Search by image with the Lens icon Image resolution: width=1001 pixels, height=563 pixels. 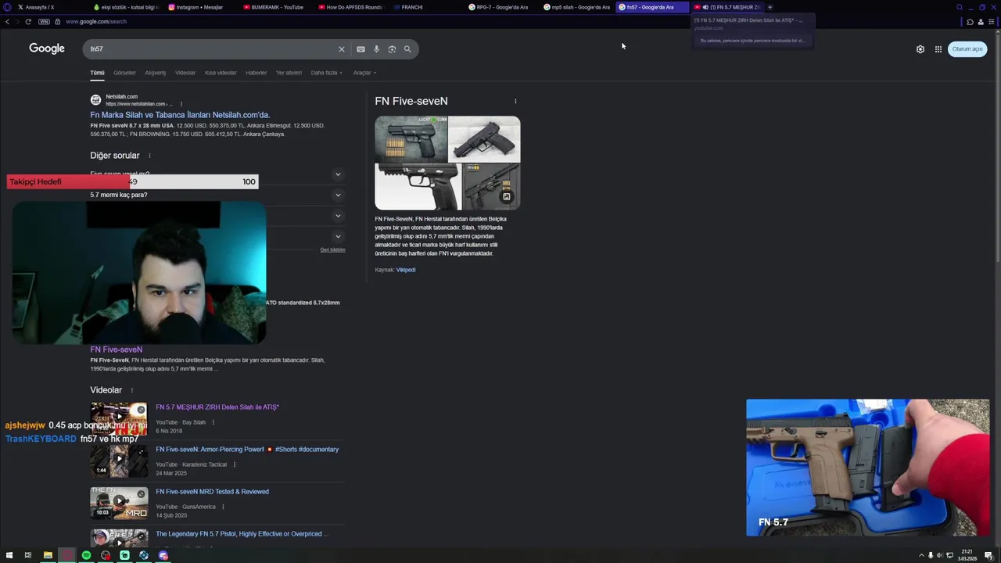click(x=392, y=49)
